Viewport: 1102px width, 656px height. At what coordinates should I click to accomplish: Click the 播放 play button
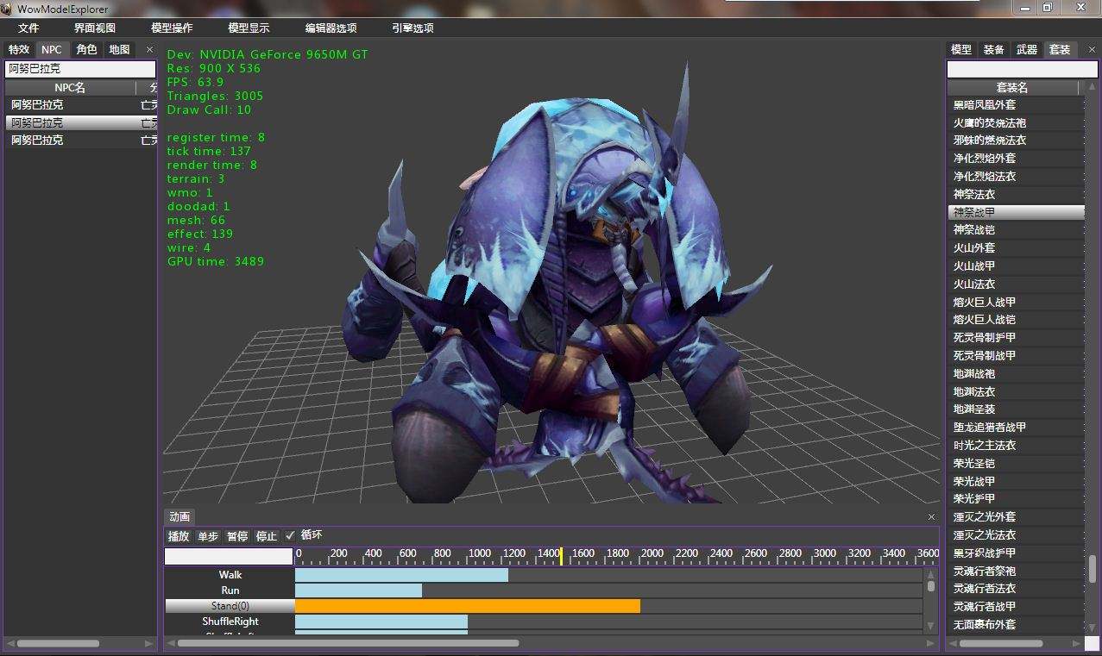pyautogui.click(x=179, y=536)
